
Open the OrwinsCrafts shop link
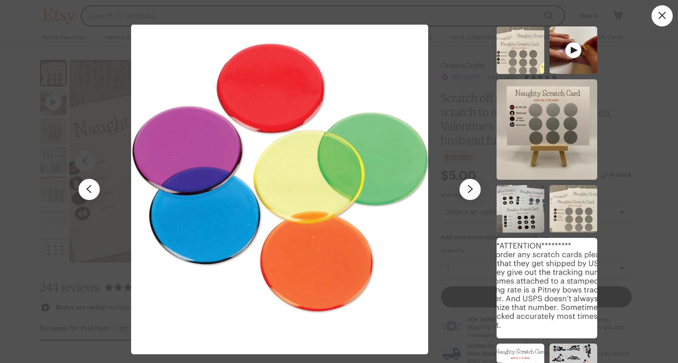(463, 66)
